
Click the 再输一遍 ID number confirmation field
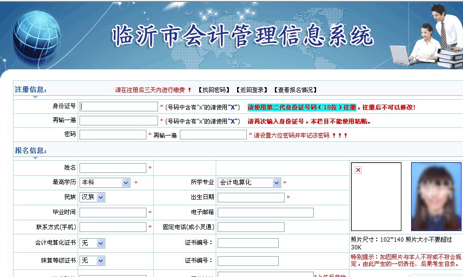(x=119, y=121)
